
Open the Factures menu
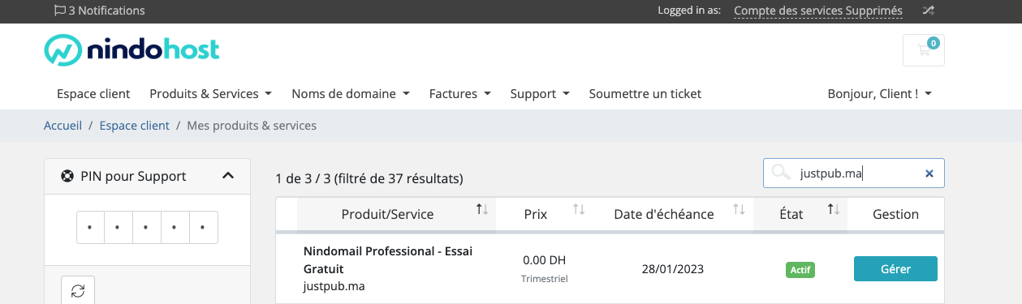[460, 94]
